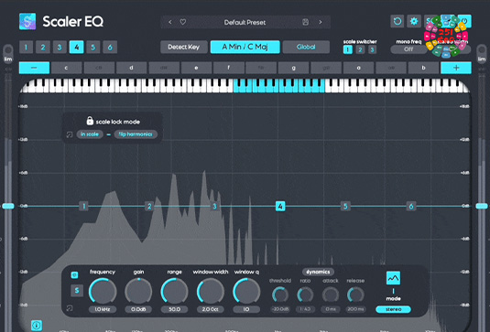Click the 'Detect Key' button
Screen dimensions: 490x332
pyautogui.click(x=184, y=47)
